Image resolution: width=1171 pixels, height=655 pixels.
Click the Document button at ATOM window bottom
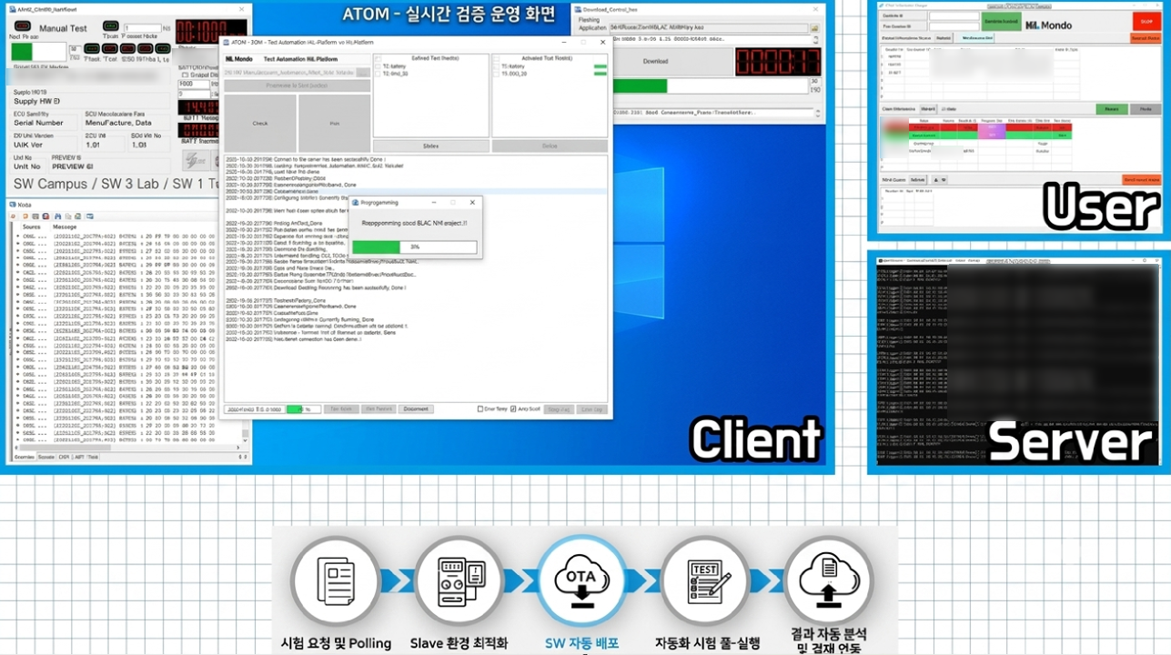pyautogui.click(x=416, y=409)
